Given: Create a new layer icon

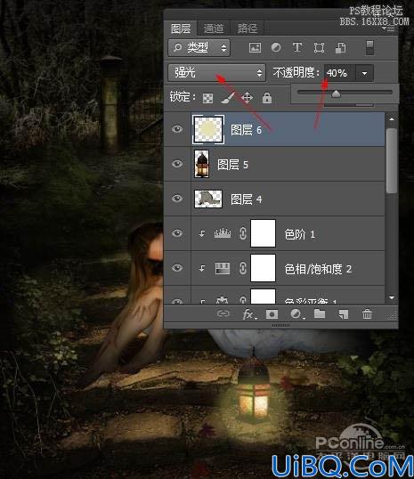Looking at the screenshot, I should 343,314.
